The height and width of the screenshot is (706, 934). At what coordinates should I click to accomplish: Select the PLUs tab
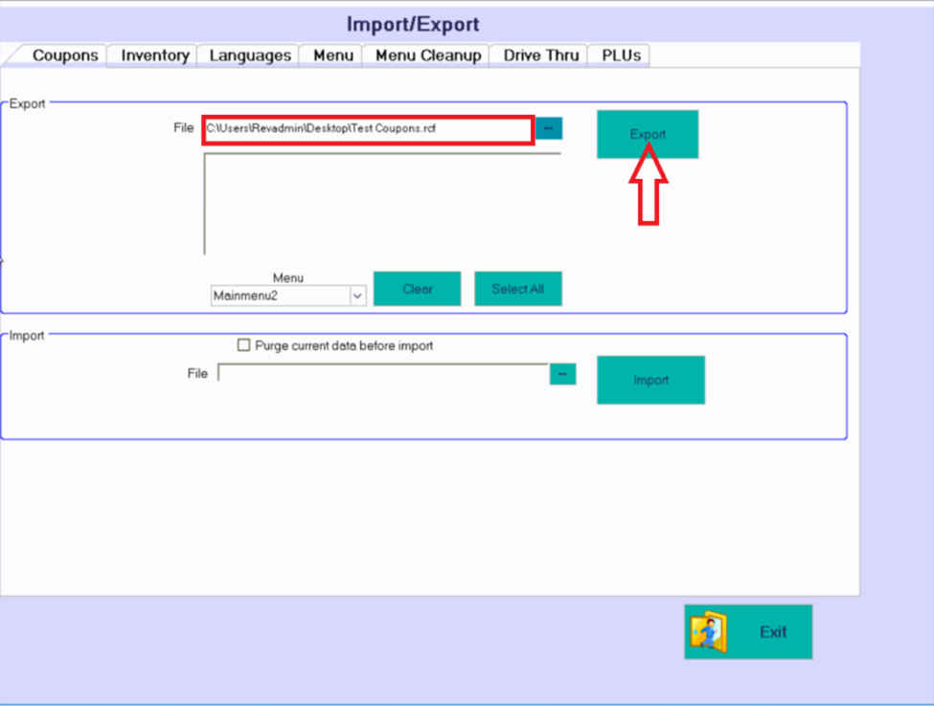click(621, 55)
